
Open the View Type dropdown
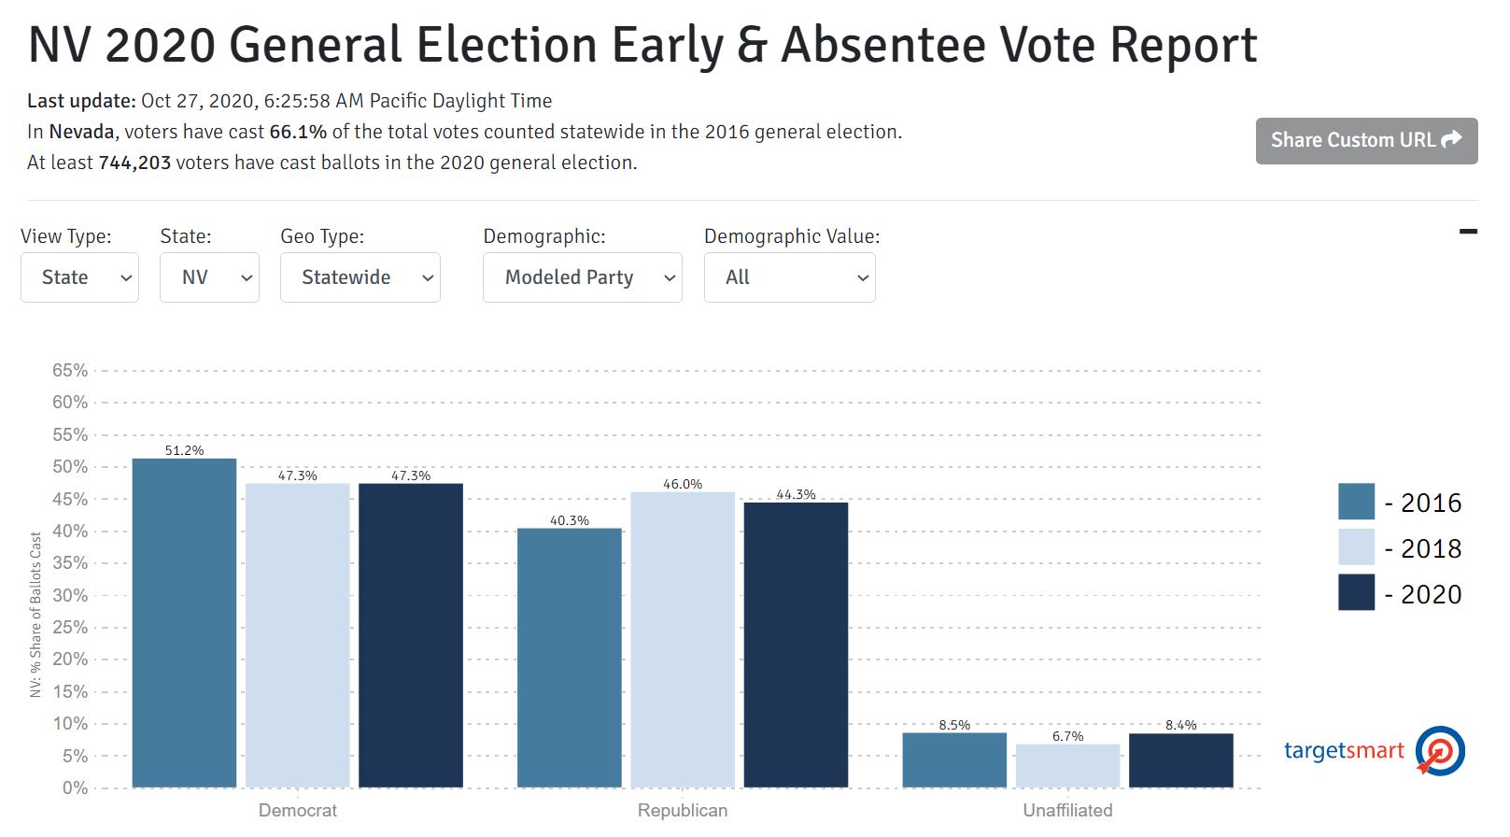coord(79,277)
